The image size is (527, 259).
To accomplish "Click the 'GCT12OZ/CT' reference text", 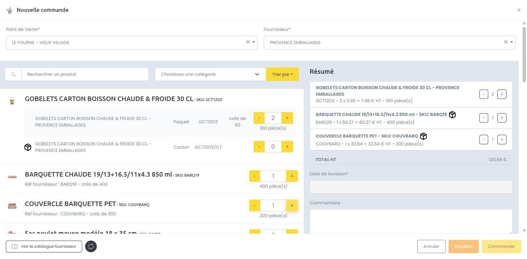I will (x=208, y=147).
